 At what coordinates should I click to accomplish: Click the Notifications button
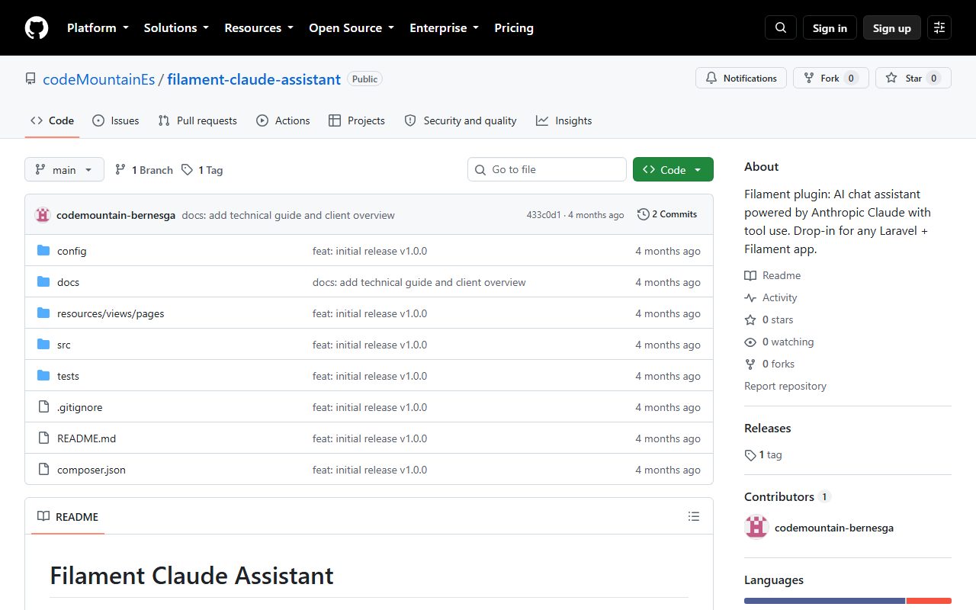[741, 78]
